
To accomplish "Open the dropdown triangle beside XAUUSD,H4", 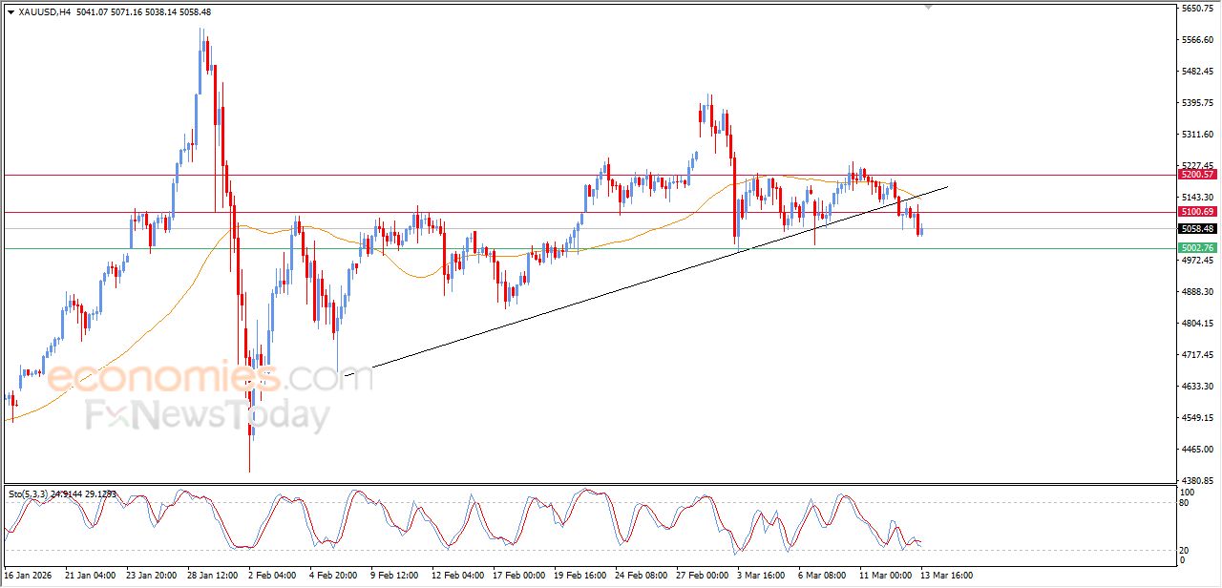I will [x=11, y=12].
